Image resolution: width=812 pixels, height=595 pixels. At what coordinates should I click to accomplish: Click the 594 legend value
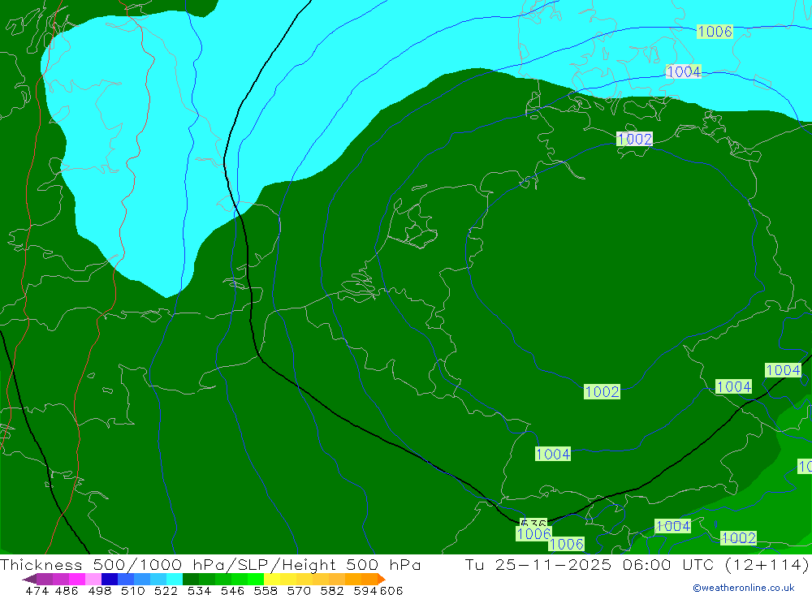(365, 590)
